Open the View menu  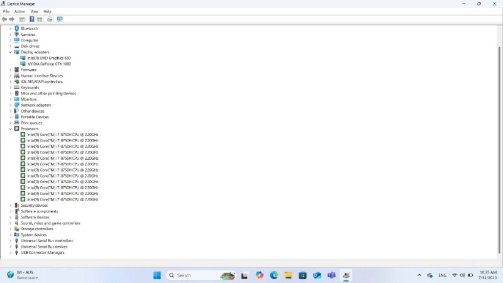click(35, 11)
